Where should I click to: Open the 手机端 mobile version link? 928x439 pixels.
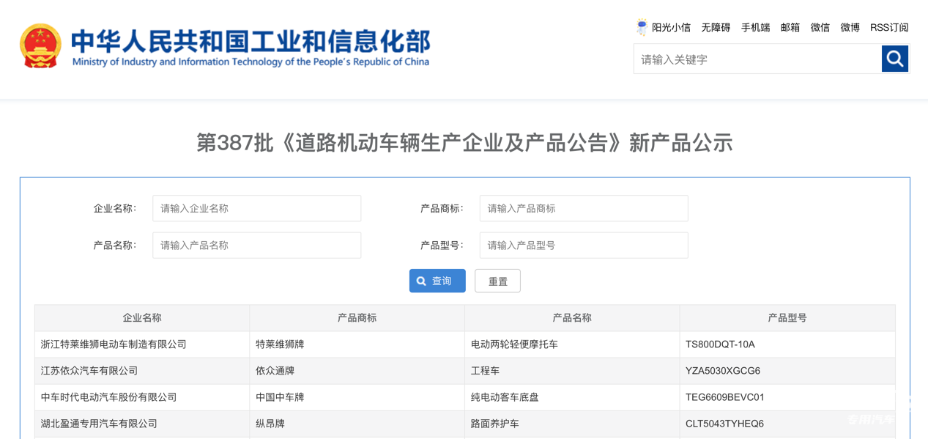755,27
